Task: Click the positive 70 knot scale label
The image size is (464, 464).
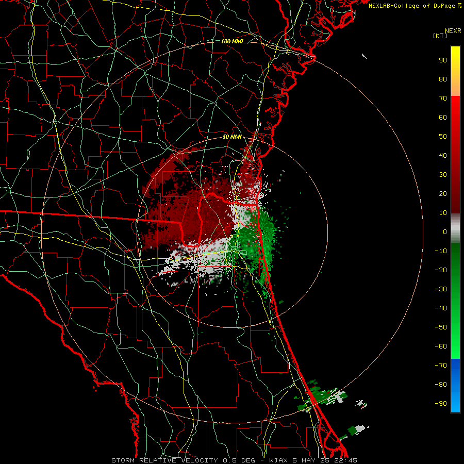Action: 443,98
